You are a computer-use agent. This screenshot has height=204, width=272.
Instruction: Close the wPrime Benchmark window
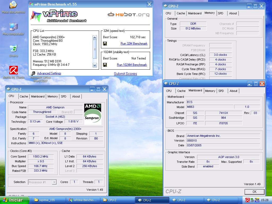(x=149, y=4)
